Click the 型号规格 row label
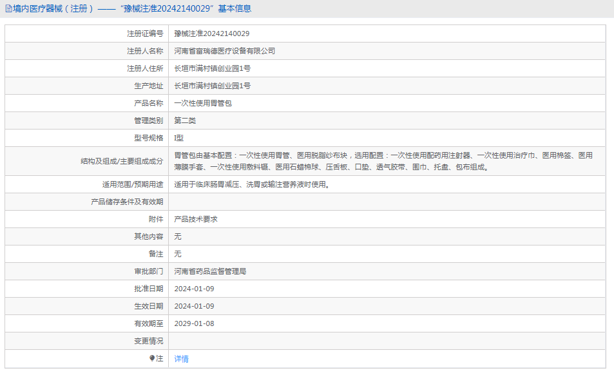This screenshot has width=614, height=375. 149,138
